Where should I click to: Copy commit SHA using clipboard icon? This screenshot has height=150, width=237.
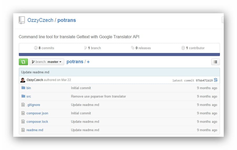click(216, 80)
